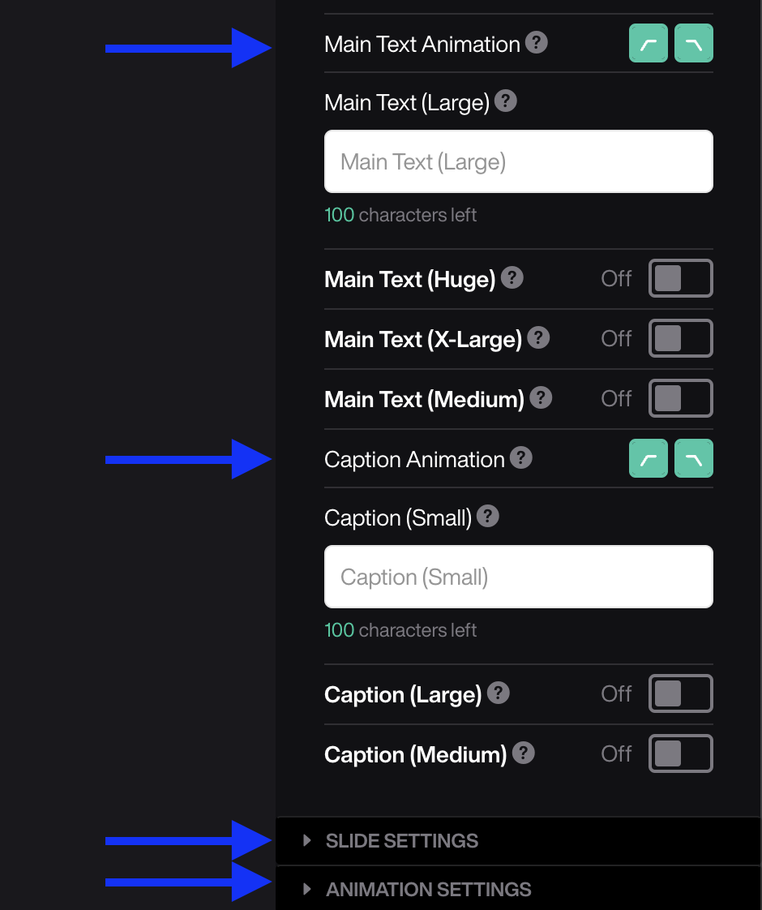Click the Caption (Medium) help icon
The width and height of the screenshot is (762, 910).
point(523,753)
